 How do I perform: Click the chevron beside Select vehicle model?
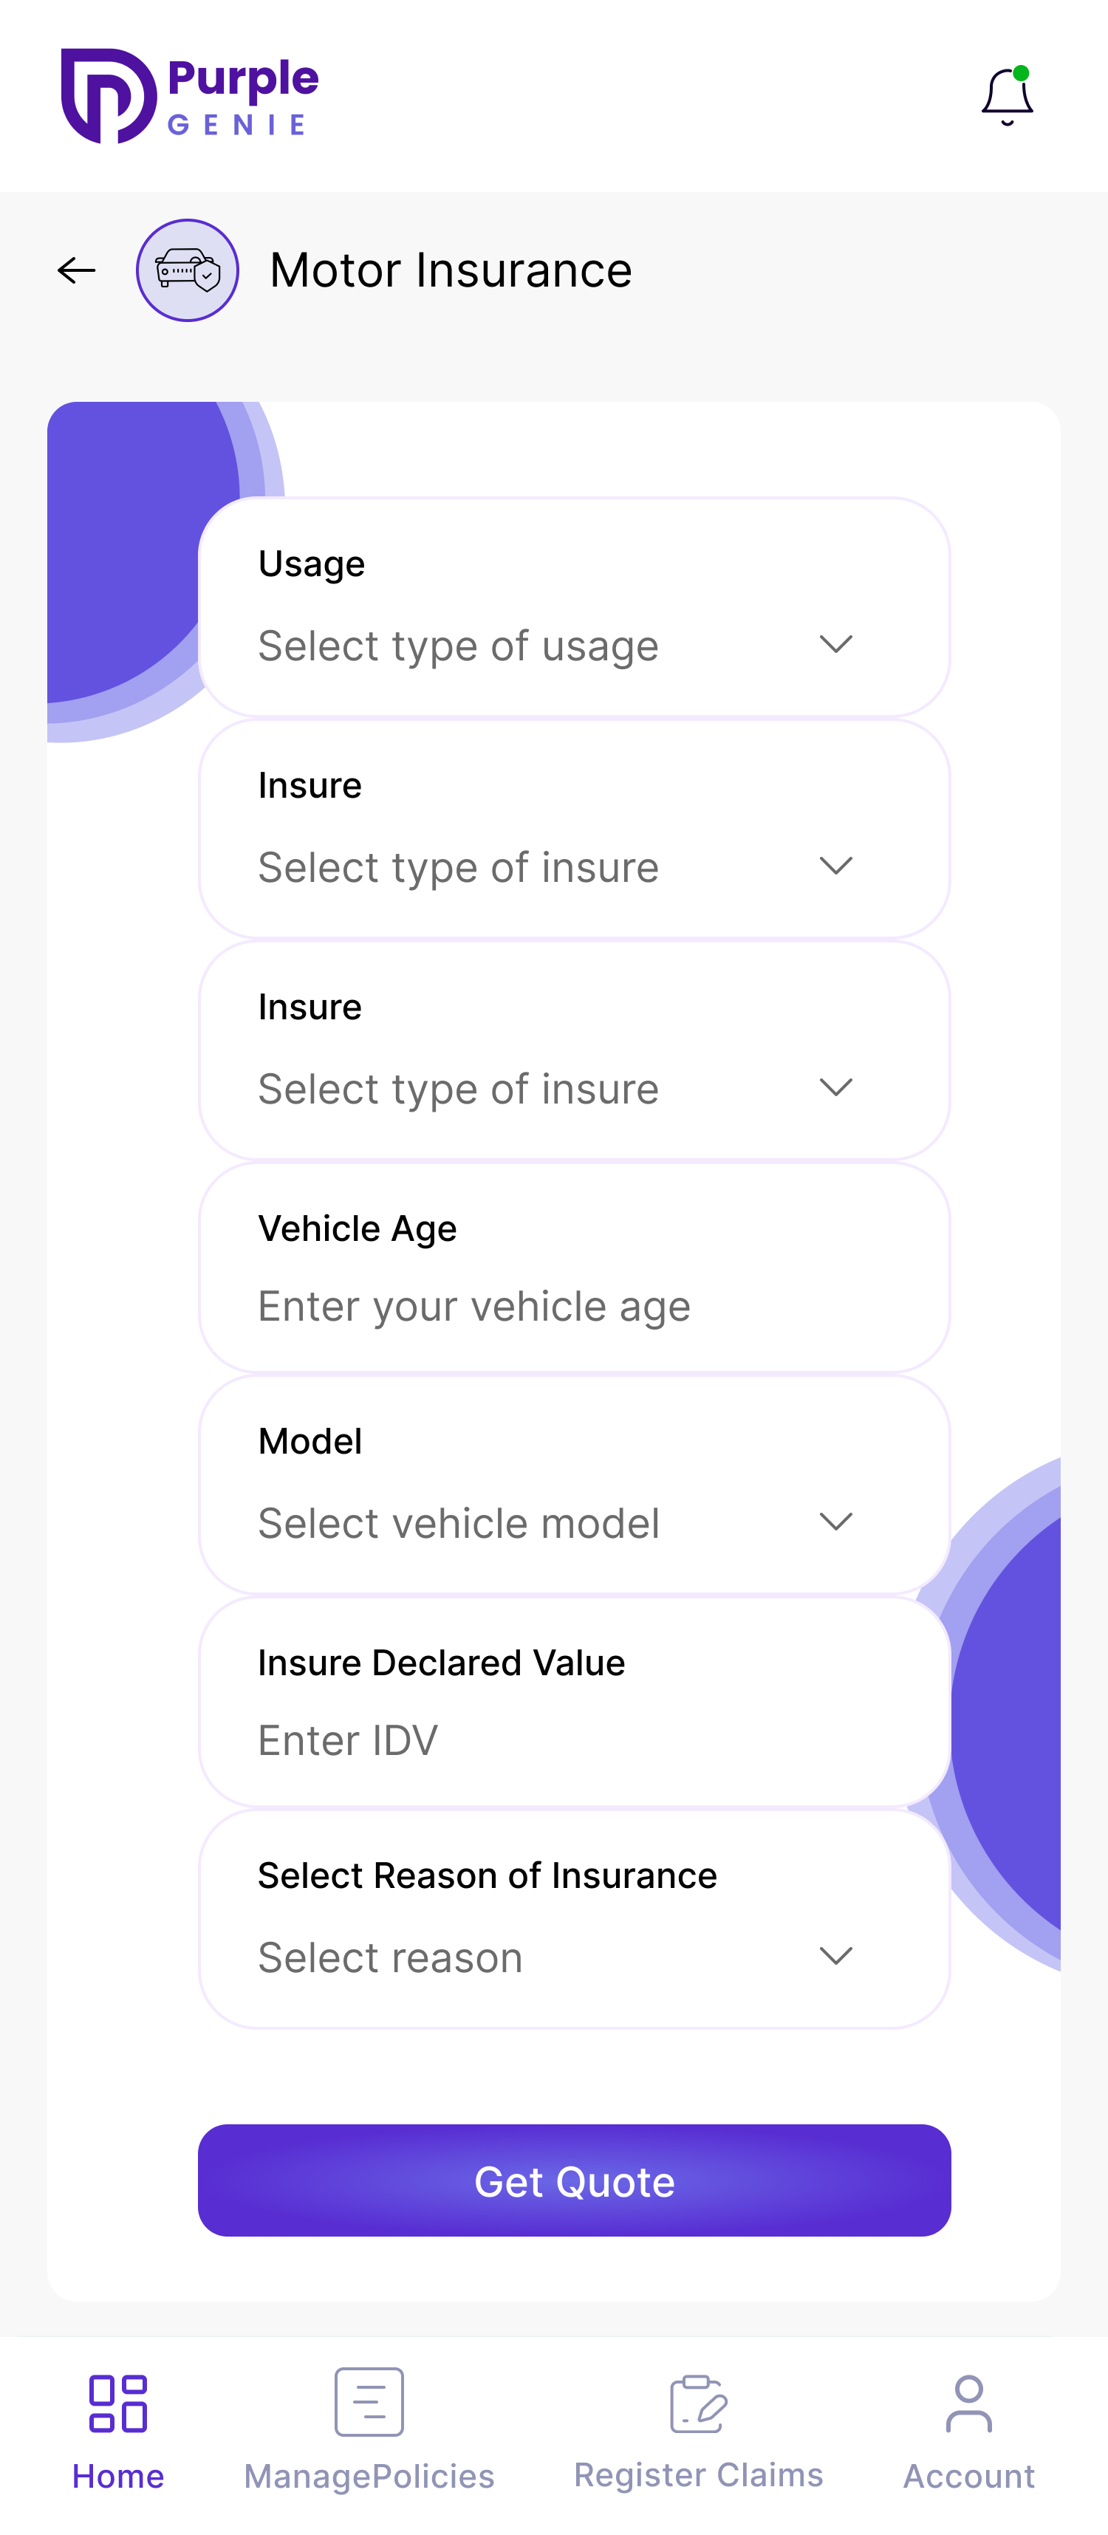(835, 1522)
